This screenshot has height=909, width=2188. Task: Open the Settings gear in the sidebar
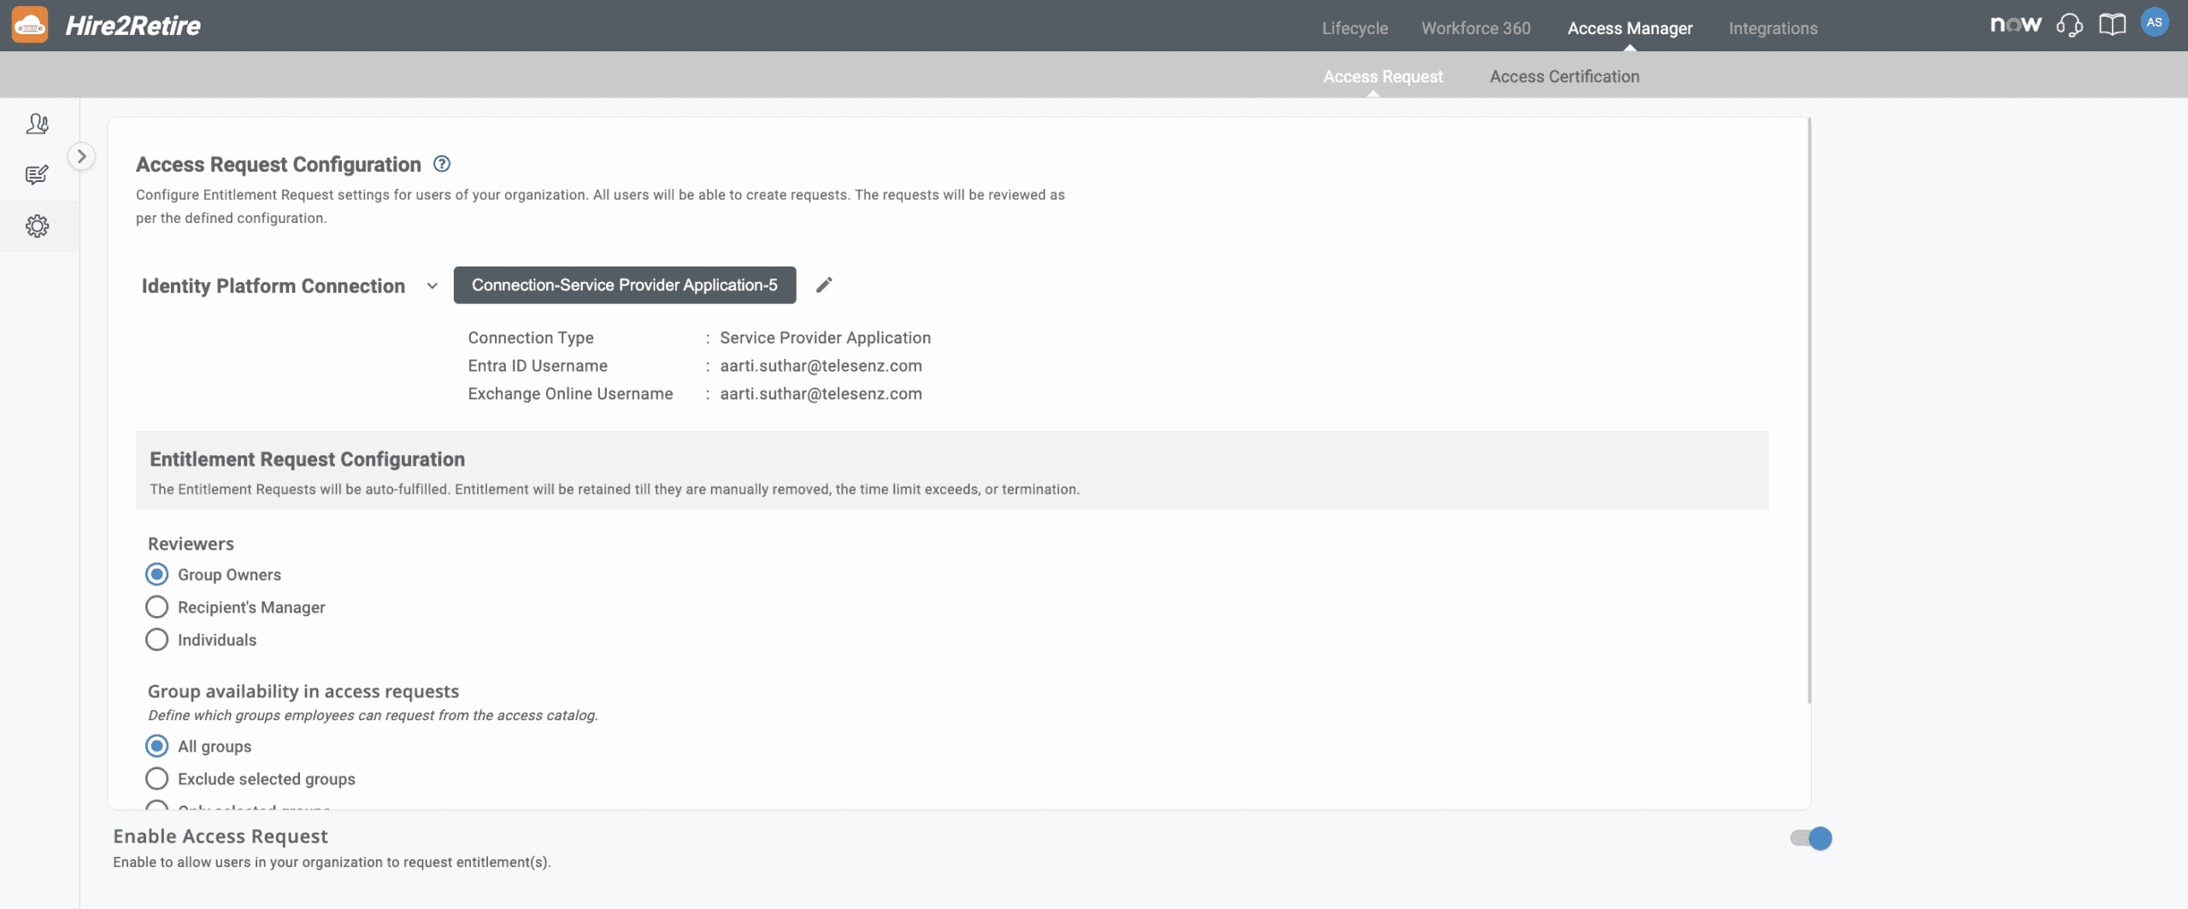click(x=37, y=226)
